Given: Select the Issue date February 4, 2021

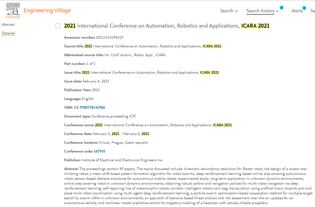Looking at the screenshot, I should pos(96,81).
